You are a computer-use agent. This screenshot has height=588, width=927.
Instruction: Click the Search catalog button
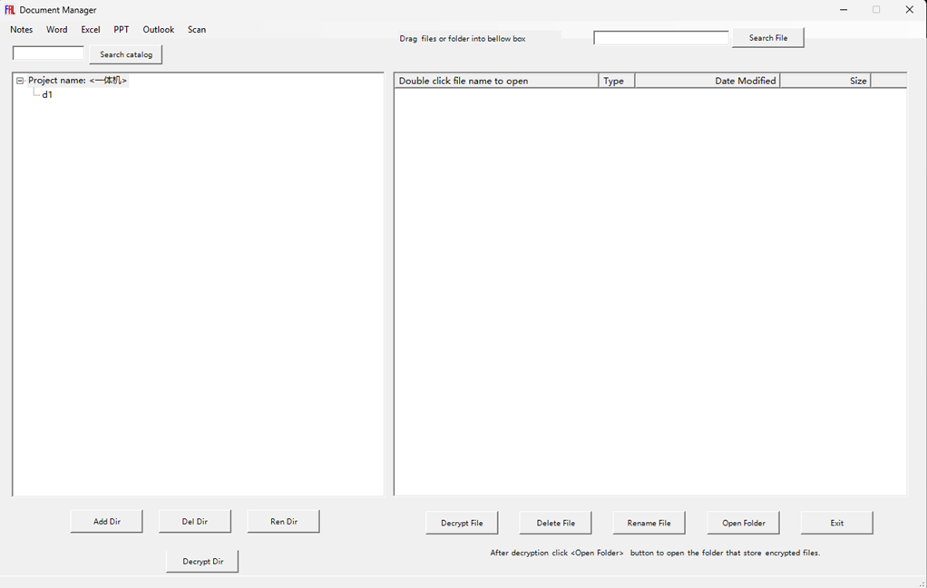point(126,54)
